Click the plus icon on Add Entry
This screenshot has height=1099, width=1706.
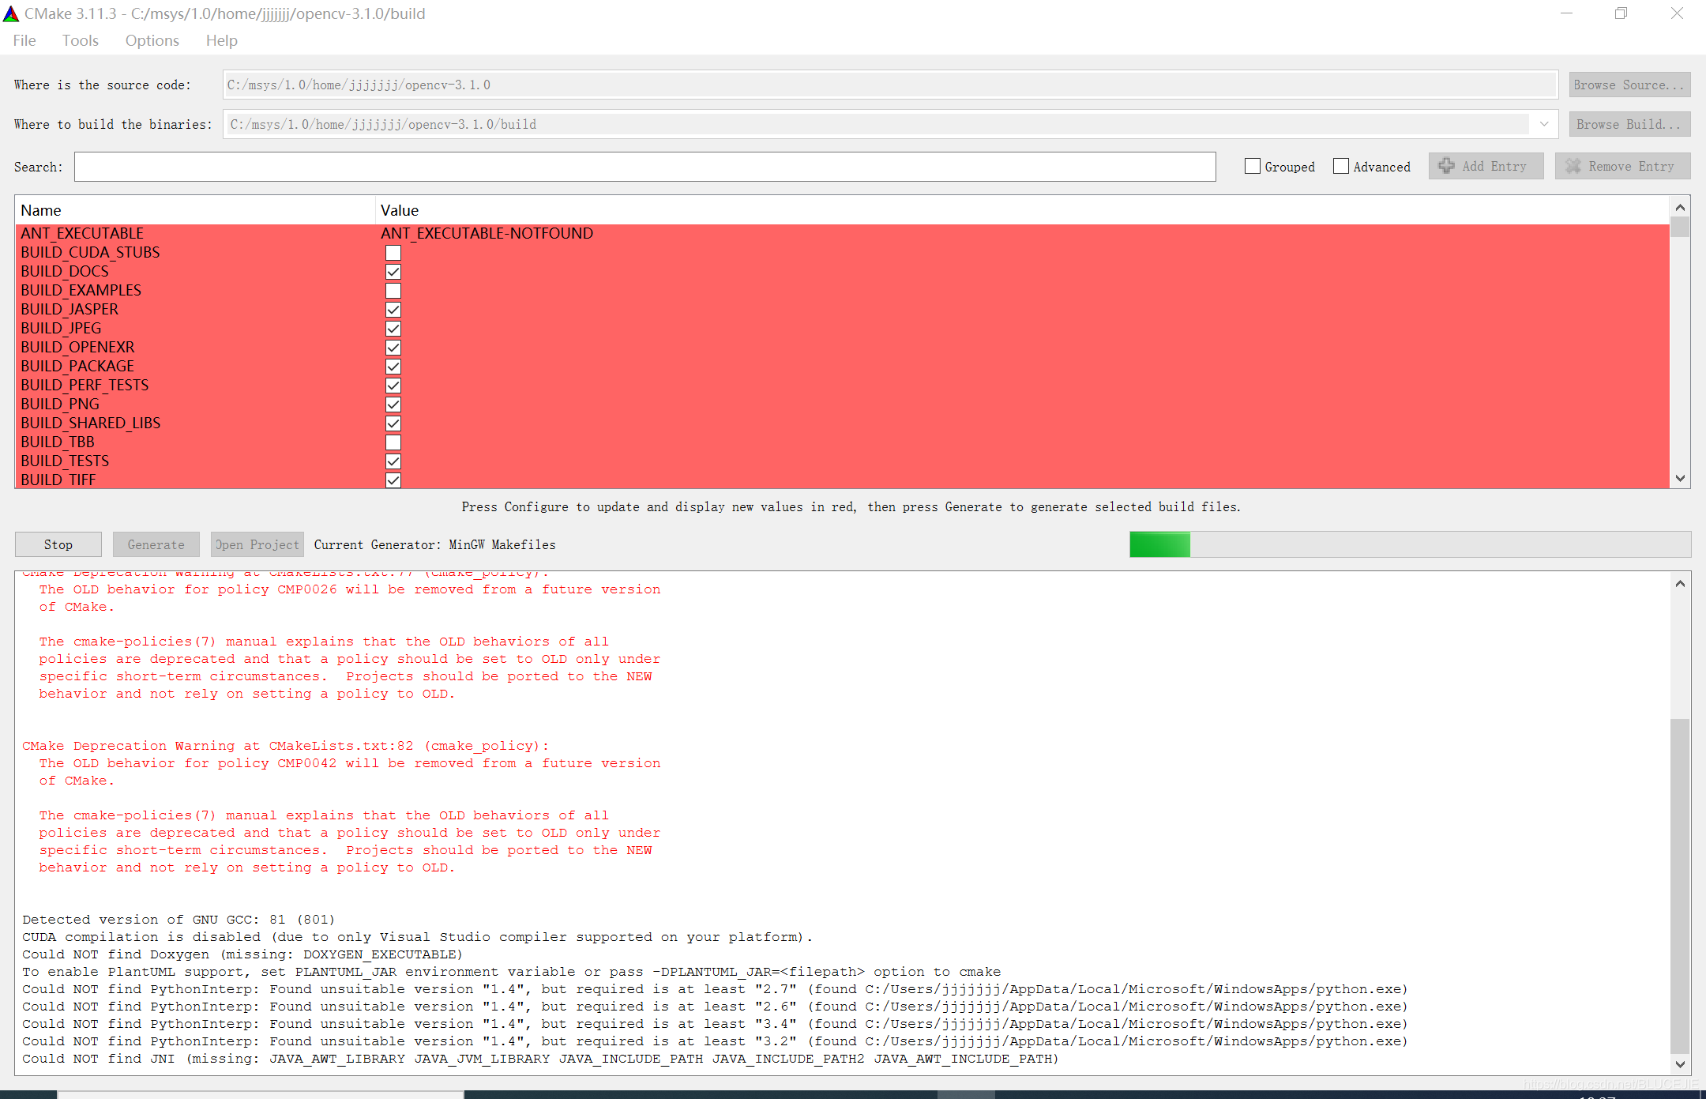click(x=1446, y=166)
